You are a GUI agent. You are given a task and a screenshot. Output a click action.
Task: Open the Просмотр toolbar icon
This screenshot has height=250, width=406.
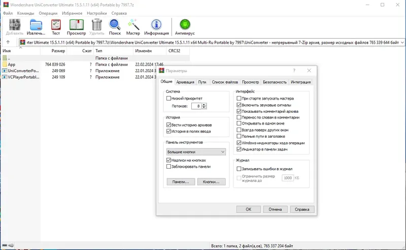pyautogui.click(x=77, y=25)
